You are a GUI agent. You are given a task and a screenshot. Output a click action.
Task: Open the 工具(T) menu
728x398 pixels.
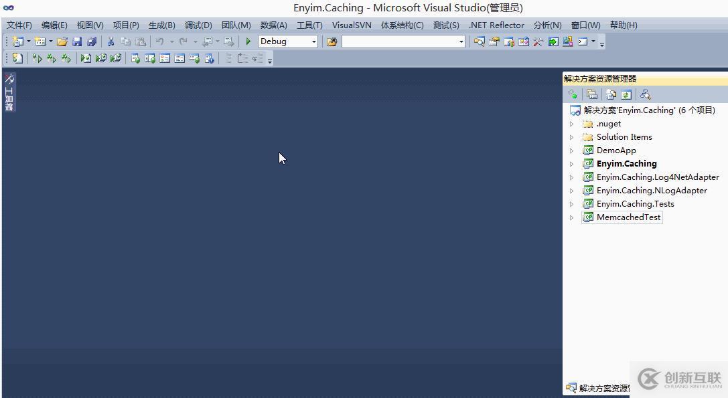(x=309, y=25)
